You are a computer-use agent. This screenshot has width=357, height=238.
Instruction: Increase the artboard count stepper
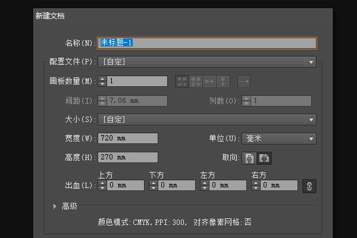coord(102,79)
